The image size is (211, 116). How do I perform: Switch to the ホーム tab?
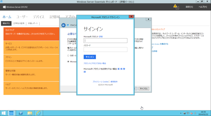[x=7, y=17]
